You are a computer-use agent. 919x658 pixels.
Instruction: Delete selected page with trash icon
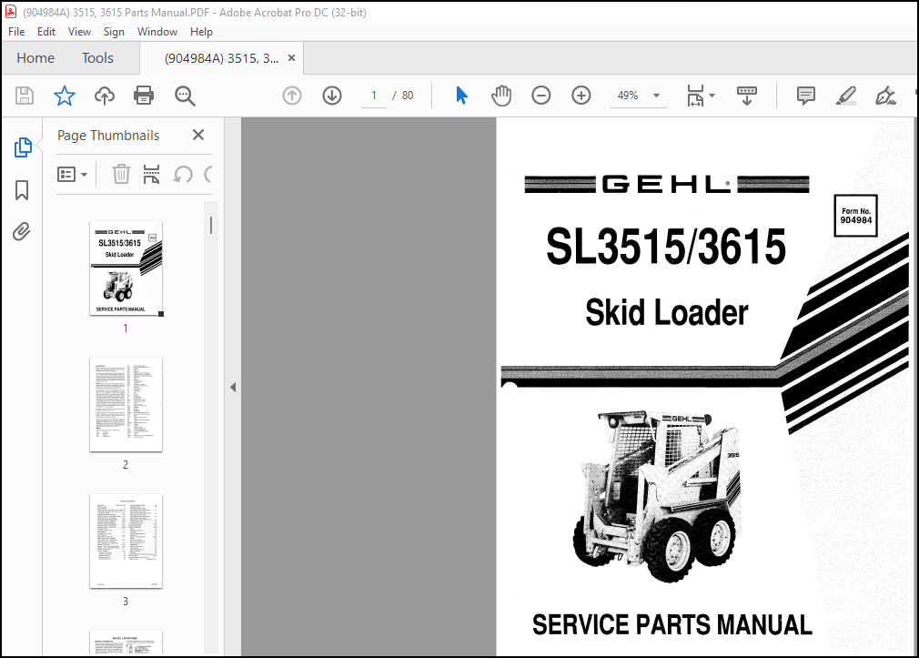(x=121, y=174)
